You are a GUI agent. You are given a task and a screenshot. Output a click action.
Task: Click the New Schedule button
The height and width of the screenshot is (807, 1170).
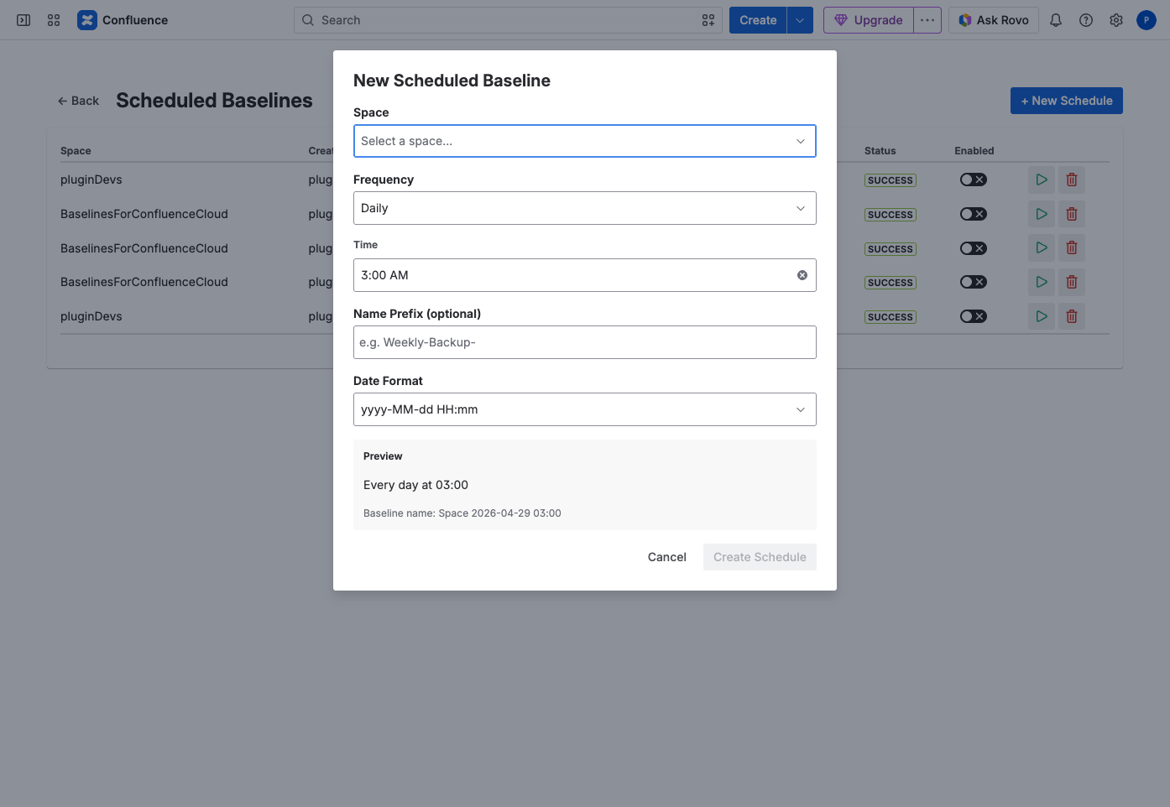point(1067,101)
